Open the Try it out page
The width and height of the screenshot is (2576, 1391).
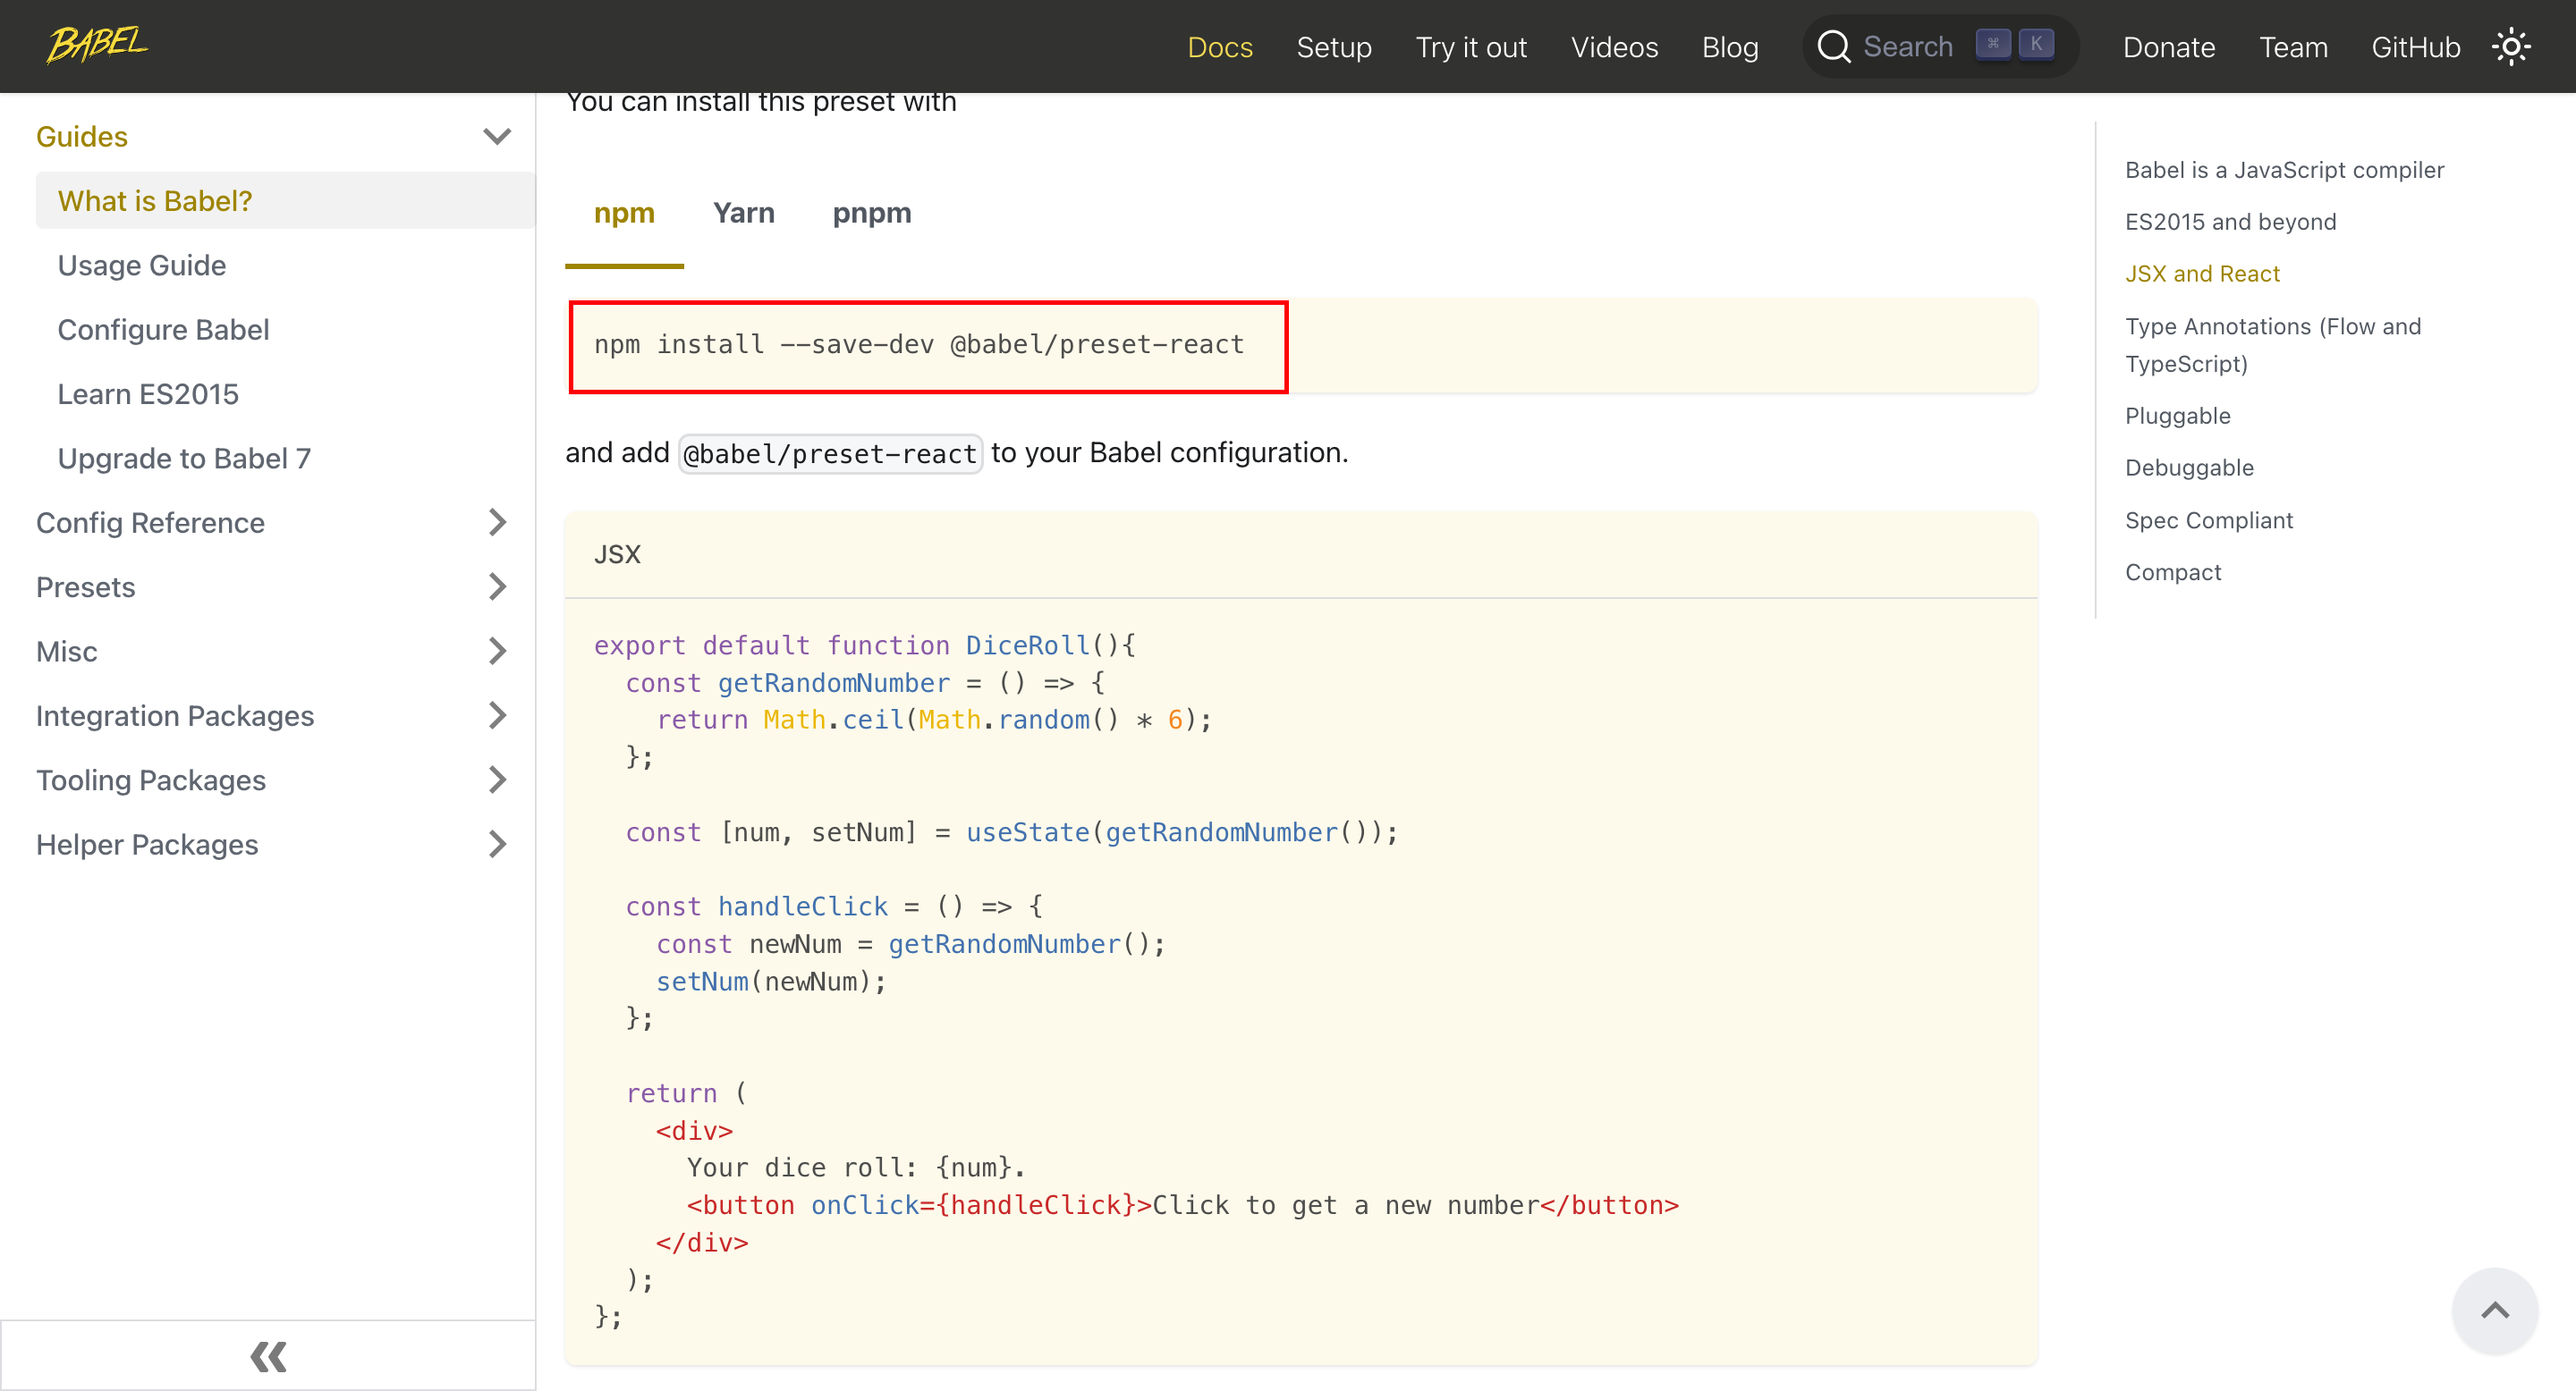(x=1470, y=47)
